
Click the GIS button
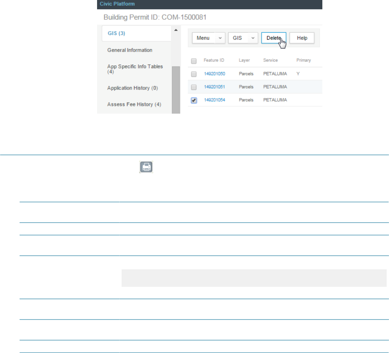238,38
